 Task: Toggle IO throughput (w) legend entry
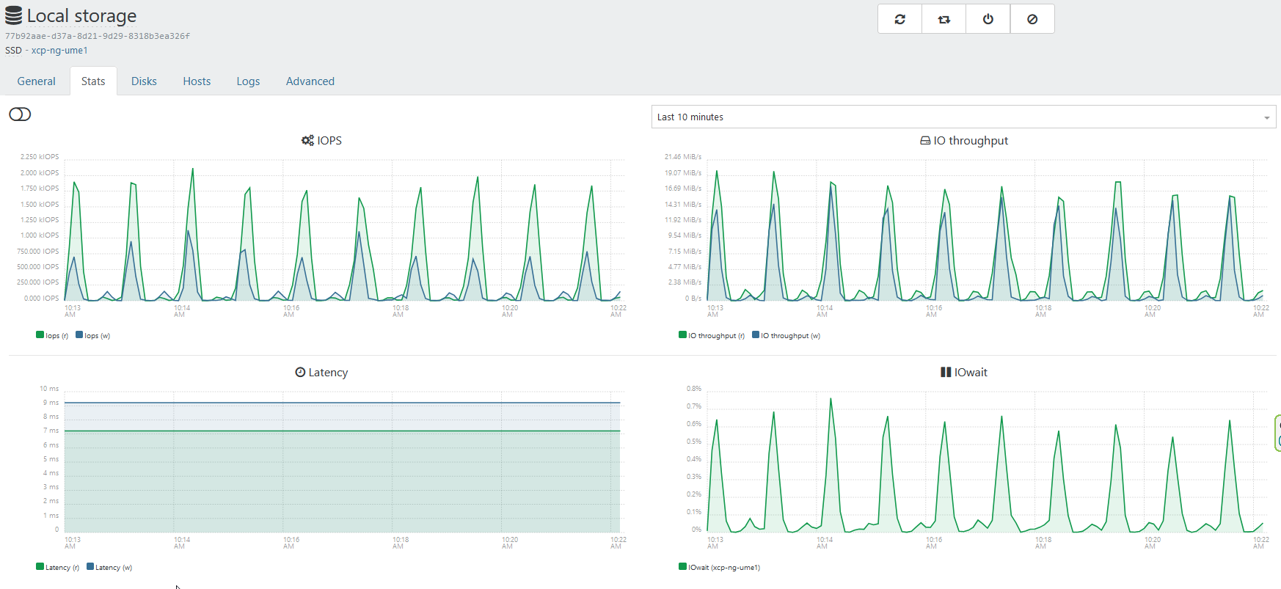click(786, 335)
